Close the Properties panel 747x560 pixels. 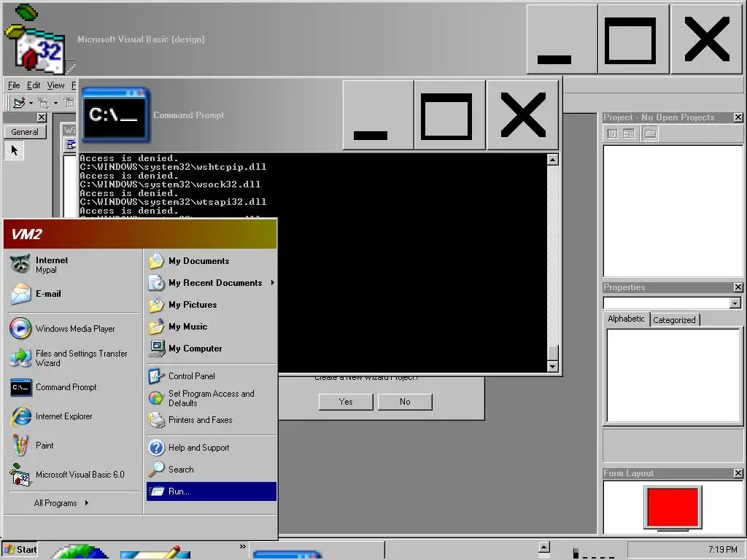[x=738, y=287]
